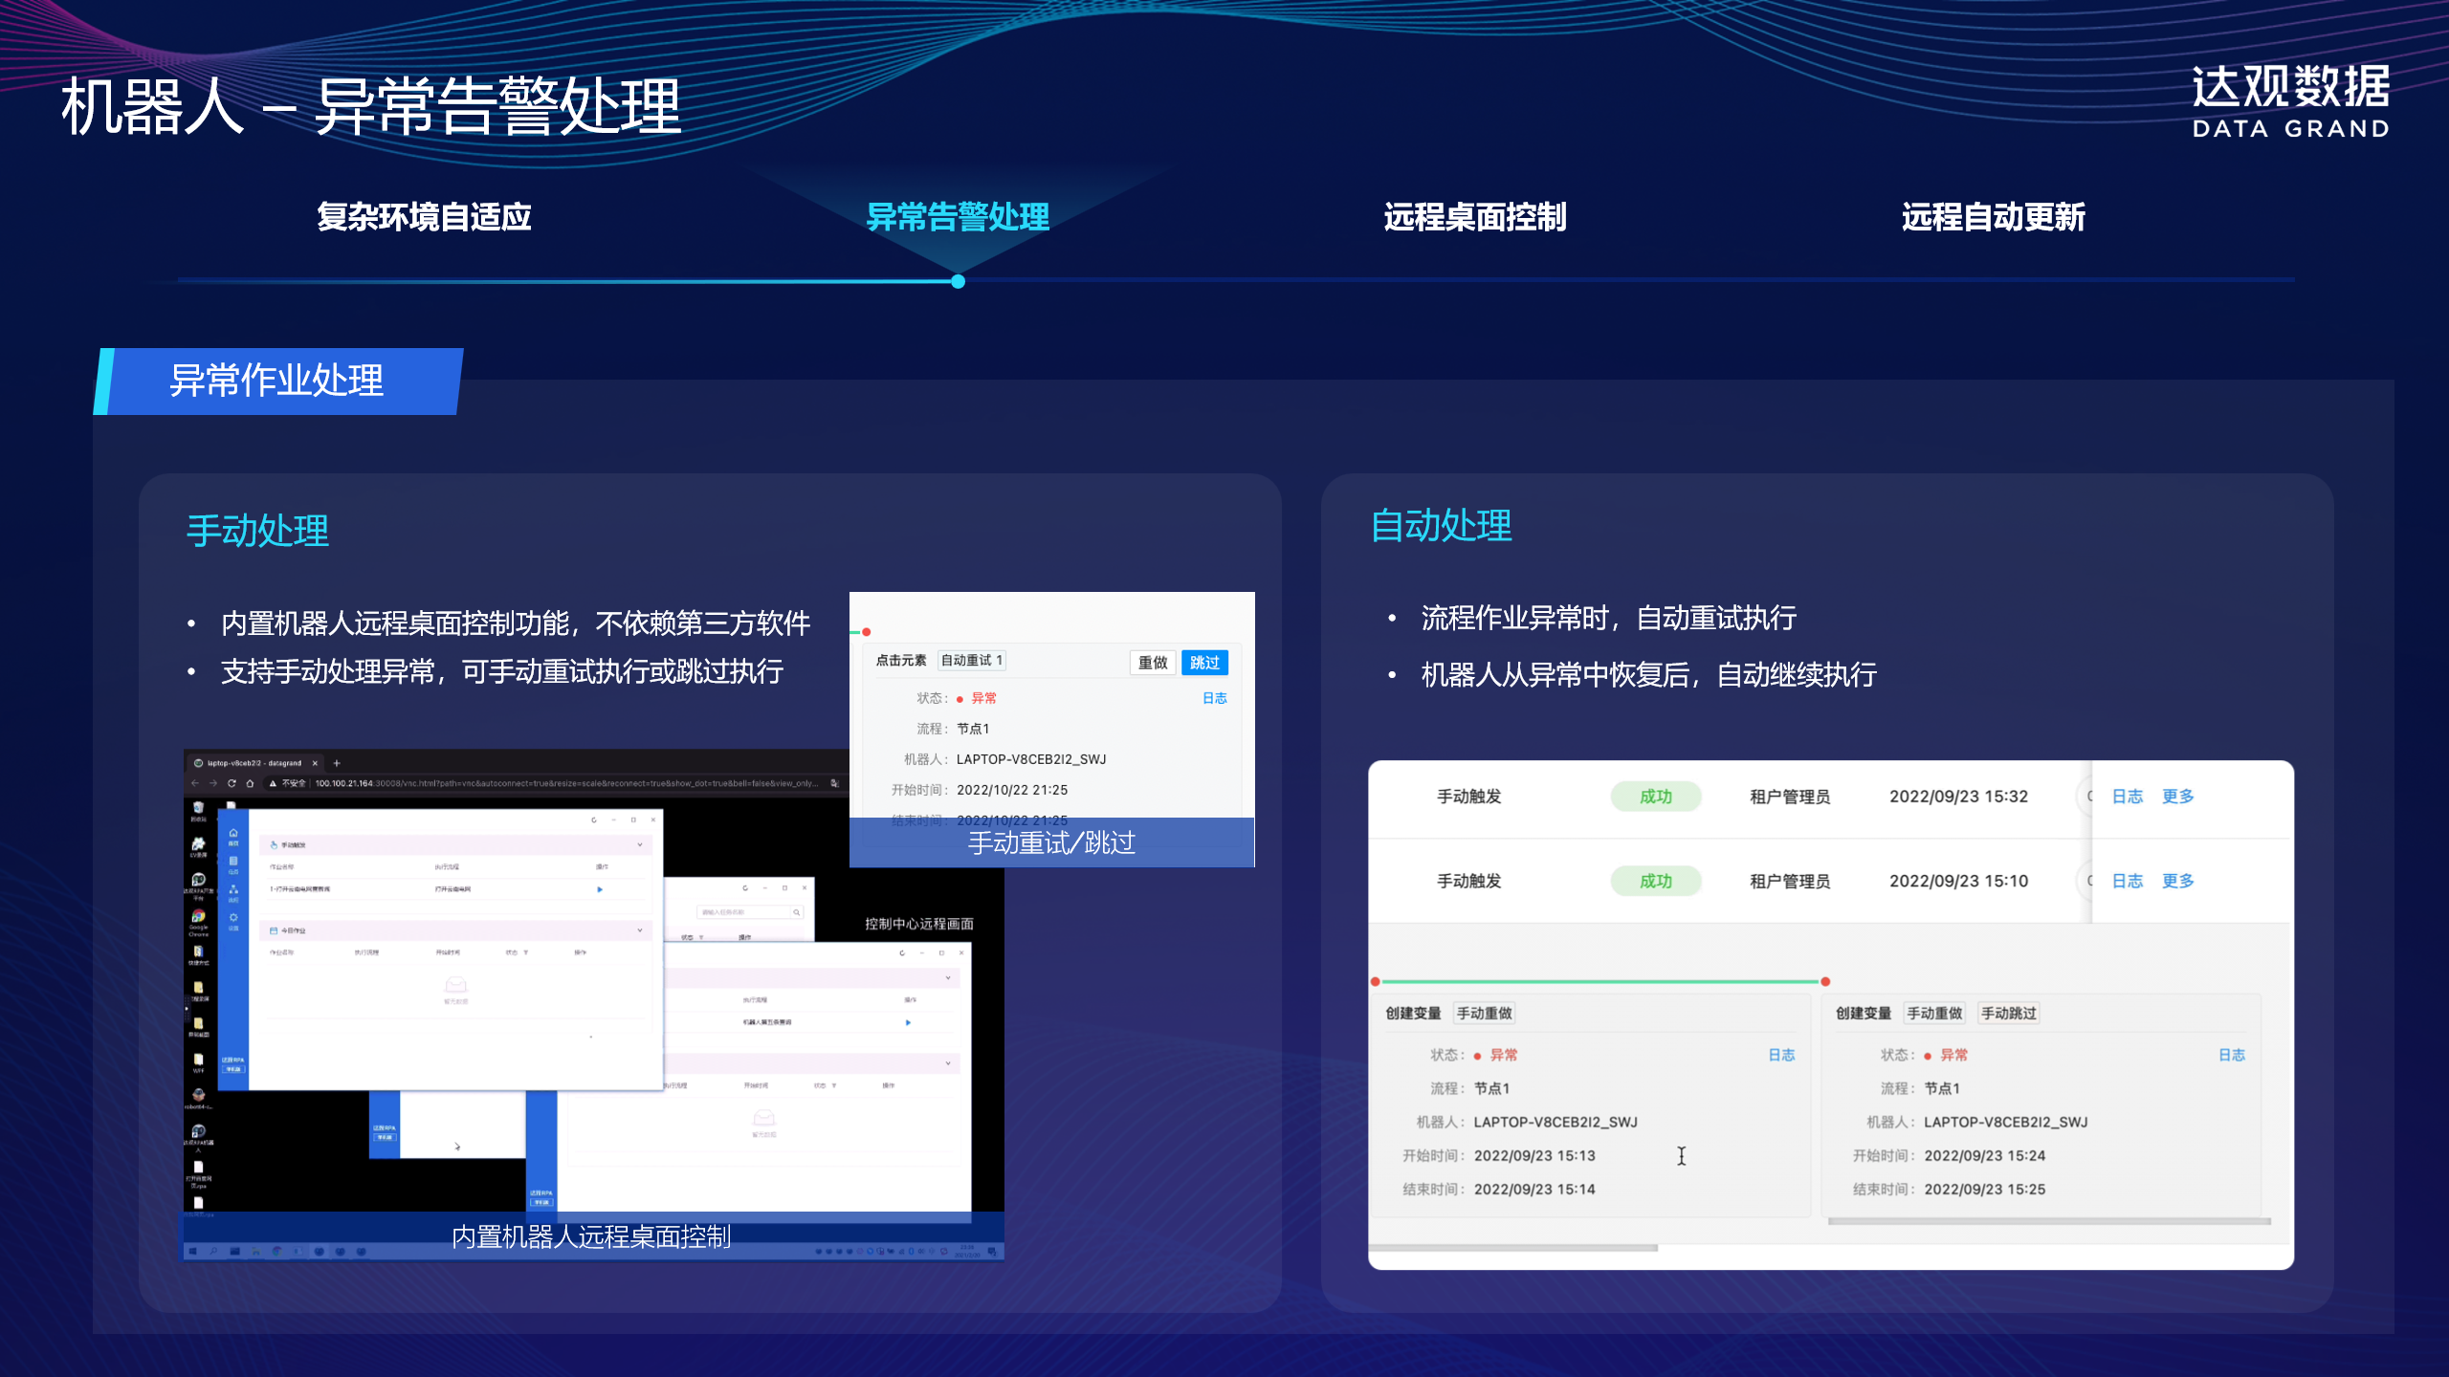Image resolution: width=2449 pixels, height=1377 pixels.
Task: Open new browser tab with plus
Action: tap(337, 763)
